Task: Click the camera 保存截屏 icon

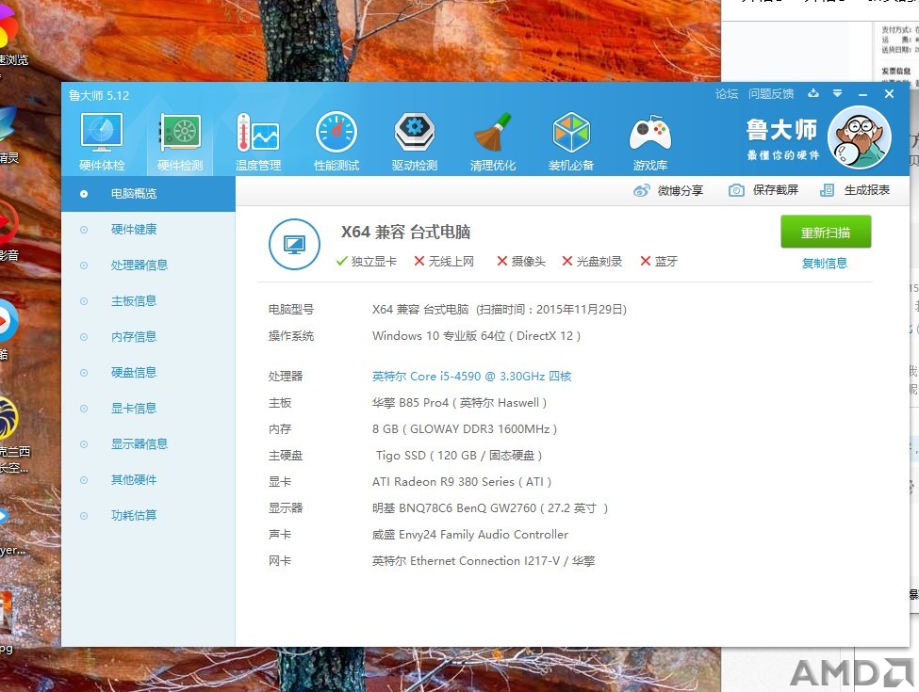Action: 736,190
